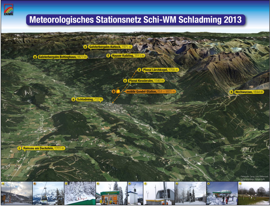Screen dimensions: 270x206
Task: Click the orange gondola icon
Action: (118, 91)
